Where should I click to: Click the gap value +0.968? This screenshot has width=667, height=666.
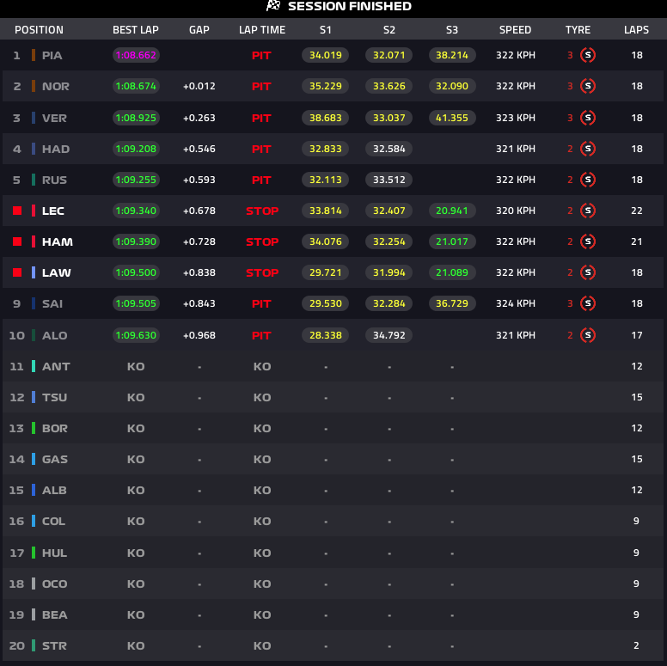199,335
